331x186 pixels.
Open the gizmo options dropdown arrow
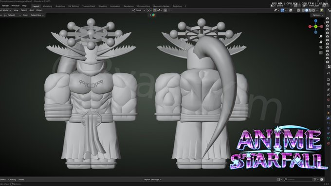[286, 10]
